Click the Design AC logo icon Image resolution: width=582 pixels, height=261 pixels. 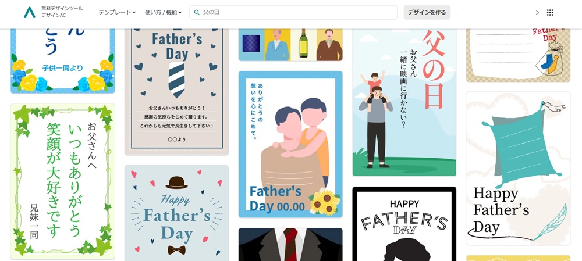(30, 12)
